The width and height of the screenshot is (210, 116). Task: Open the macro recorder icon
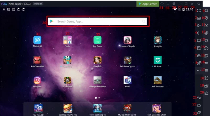206,48
